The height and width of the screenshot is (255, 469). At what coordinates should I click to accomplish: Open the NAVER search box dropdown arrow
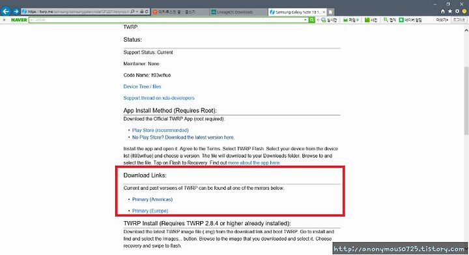[305, 20]
